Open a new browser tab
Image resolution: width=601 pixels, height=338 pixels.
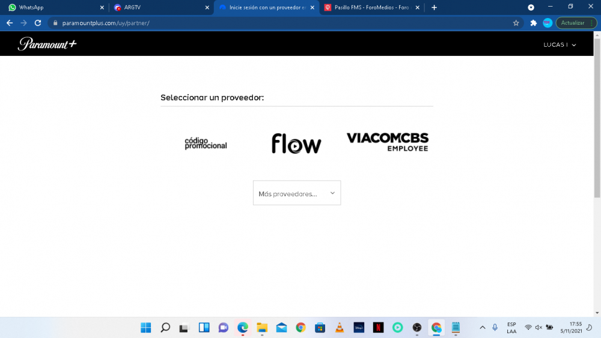434,7
